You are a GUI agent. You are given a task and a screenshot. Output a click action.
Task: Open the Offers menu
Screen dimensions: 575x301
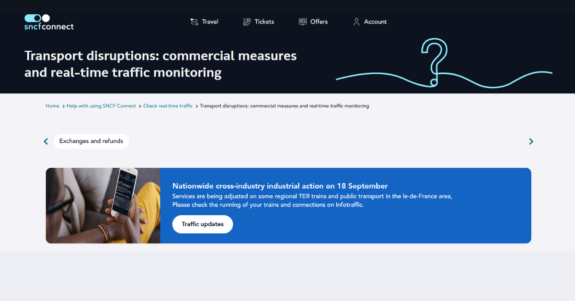[313, 22]
